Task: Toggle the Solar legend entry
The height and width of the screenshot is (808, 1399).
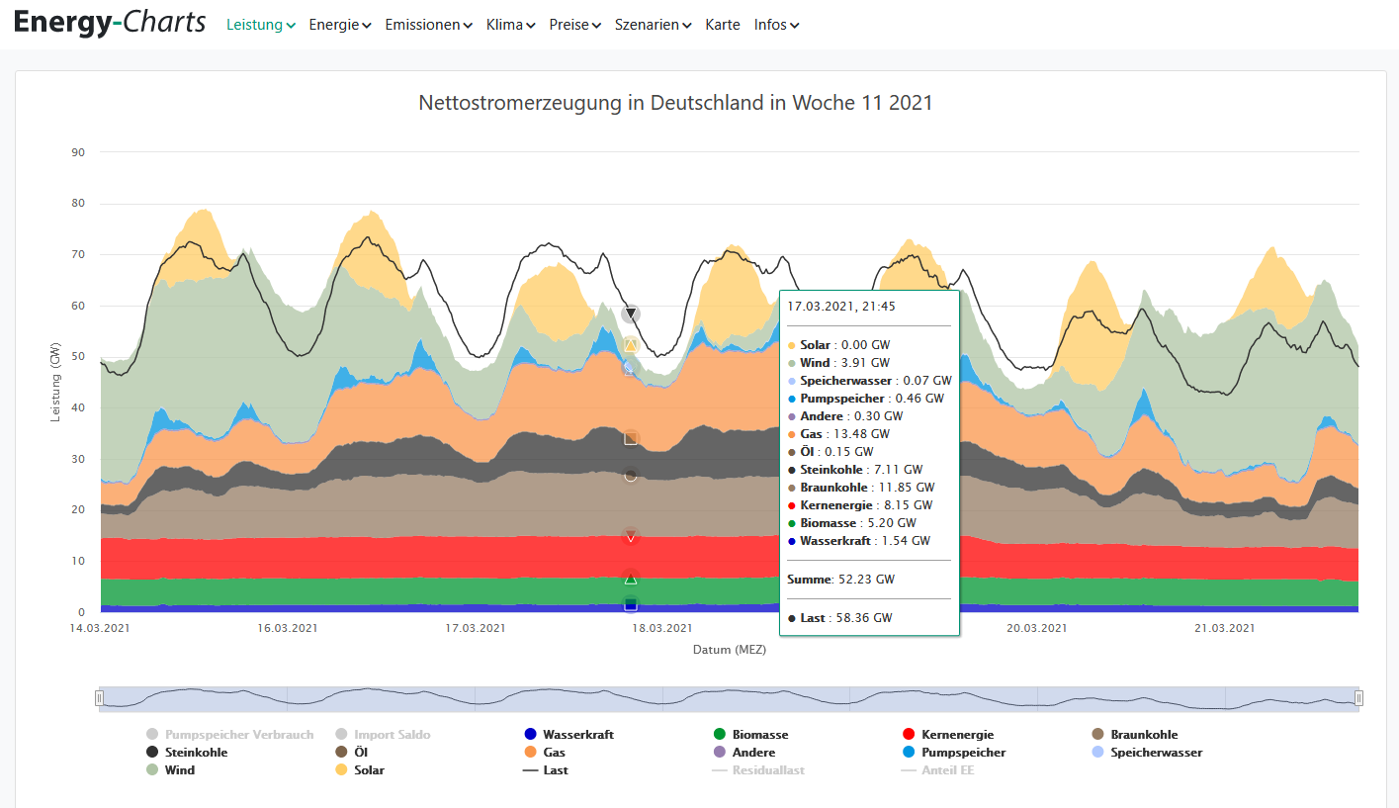Action: 360,770
